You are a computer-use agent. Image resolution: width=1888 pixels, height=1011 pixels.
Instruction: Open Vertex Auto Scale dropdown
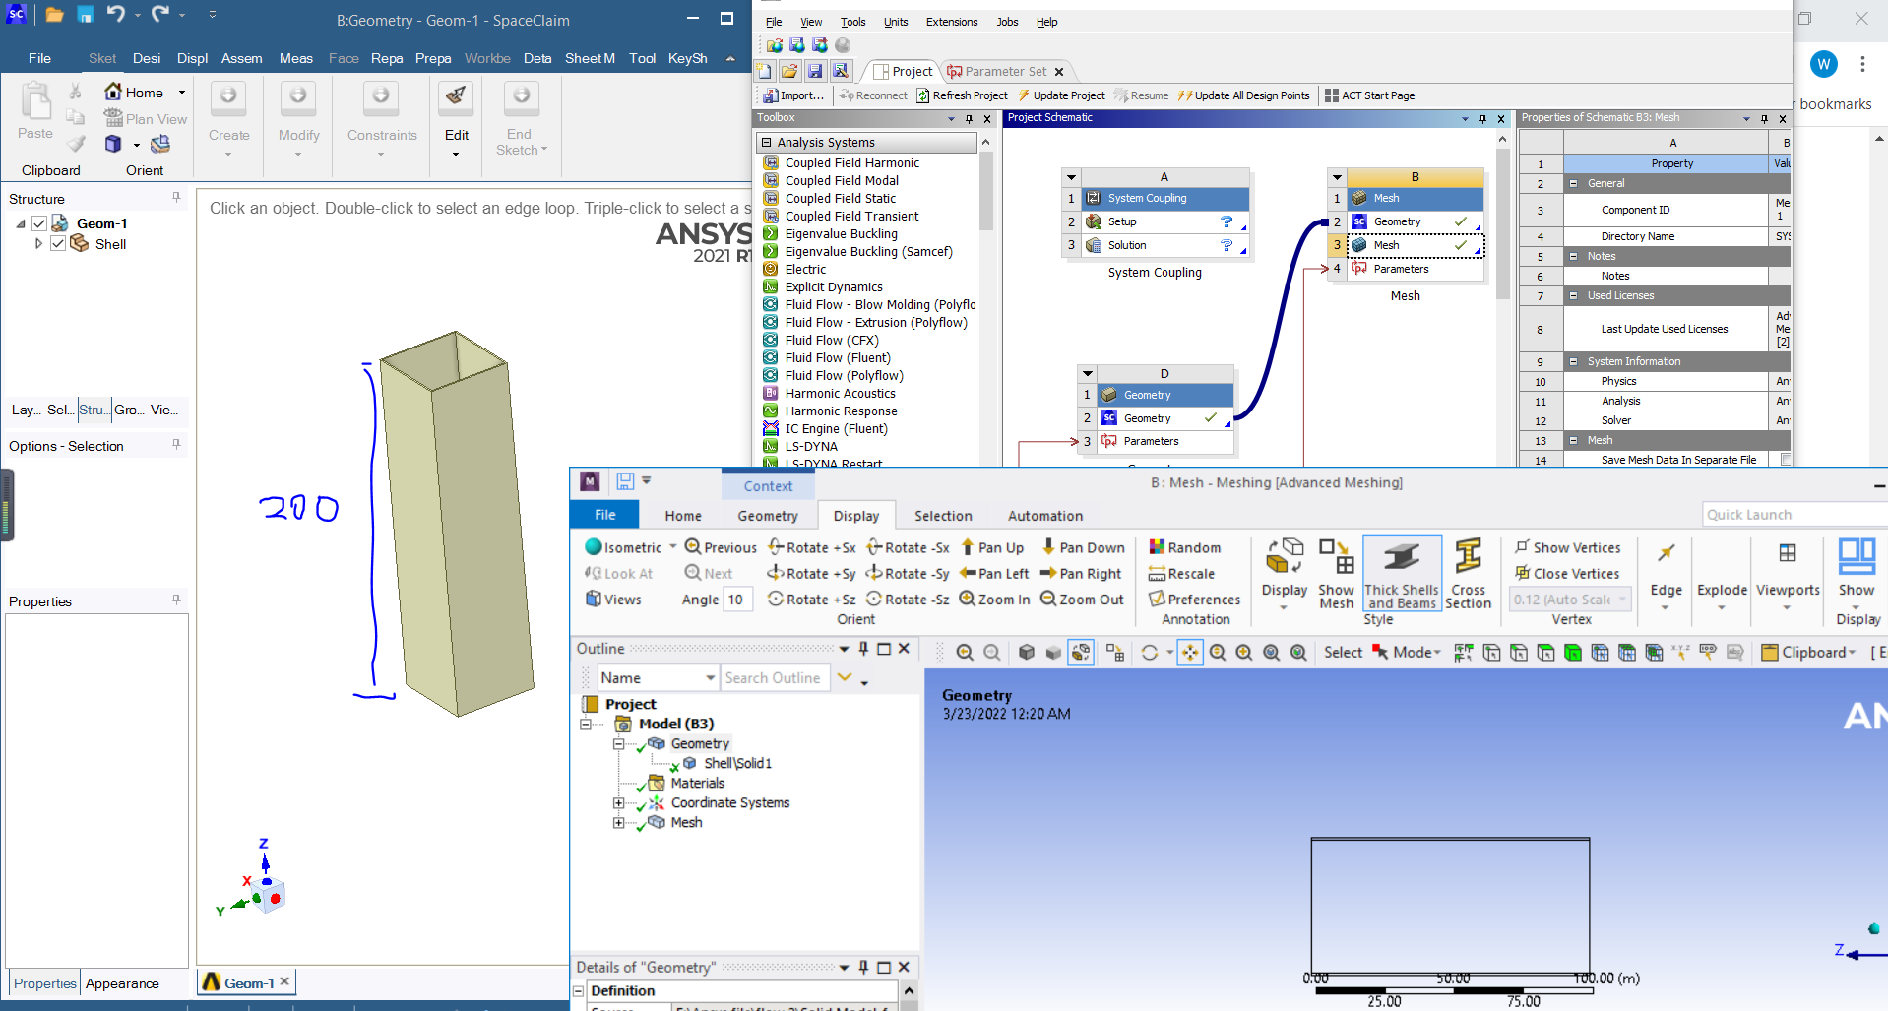click(1622, 599)
